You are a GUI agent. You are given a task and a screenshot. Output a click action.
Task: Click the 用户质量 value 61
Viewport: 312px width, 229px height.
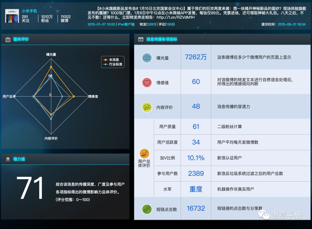[196, 127]
